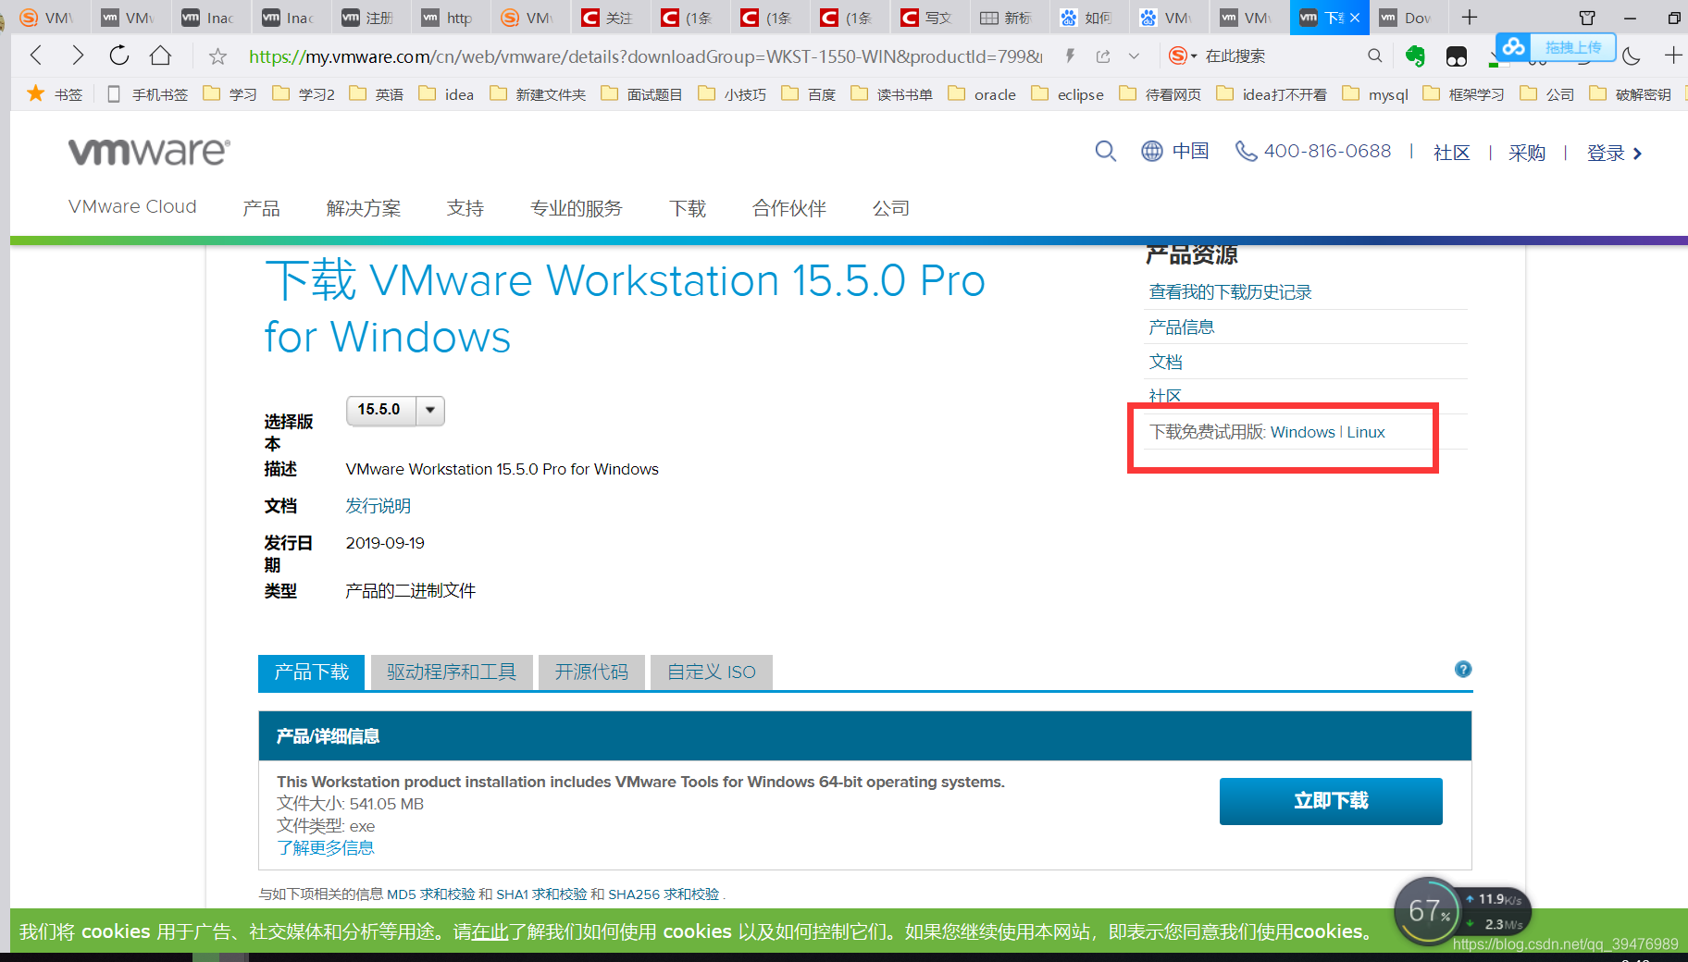
Task: Open the 发行说明 release notes link
Action: coord(378,506)
